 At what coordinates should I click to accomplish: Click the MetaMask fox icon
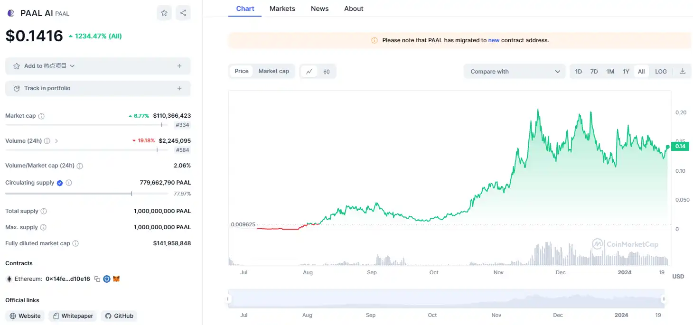(x=116, y=279)
